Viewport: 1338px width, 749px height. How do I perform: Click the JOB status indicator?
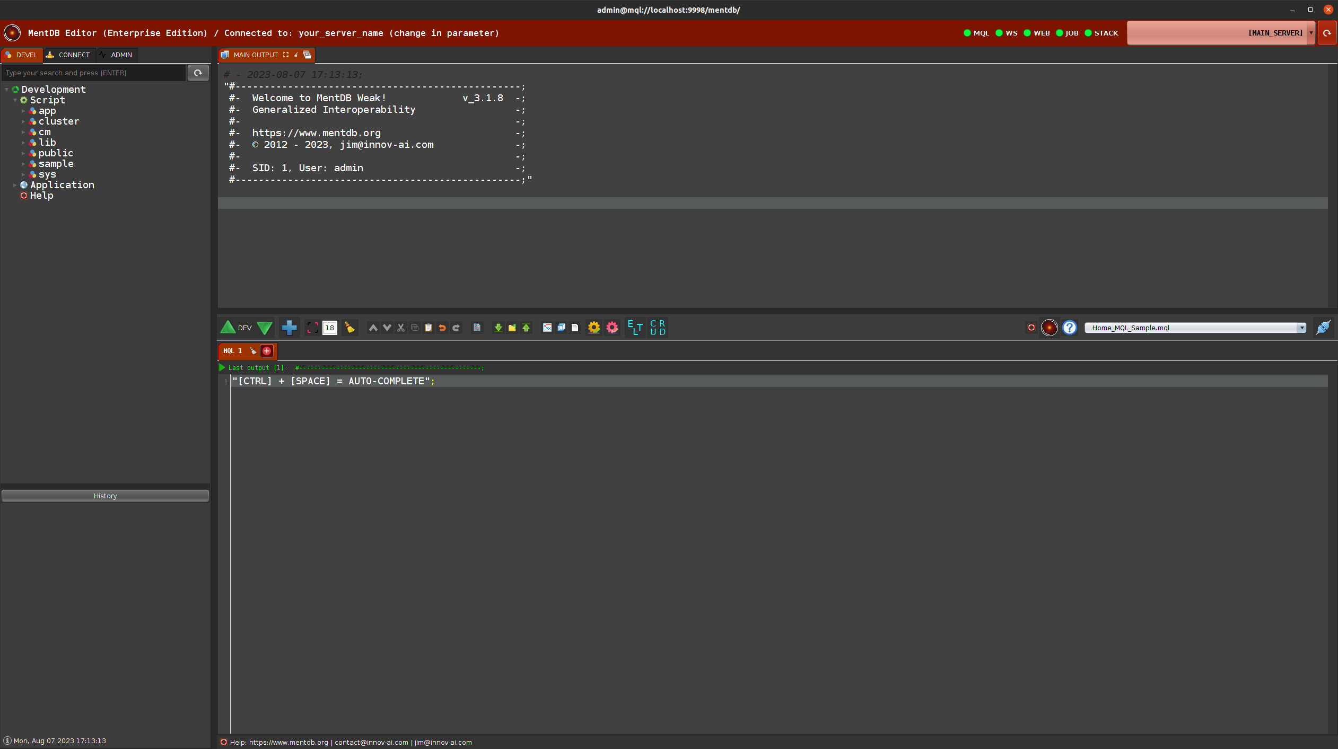pyautogui.click(x=1067, y=33)
